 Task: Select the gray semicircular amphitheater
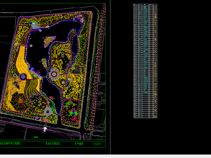pyautogui.click(x=76, y=69)
